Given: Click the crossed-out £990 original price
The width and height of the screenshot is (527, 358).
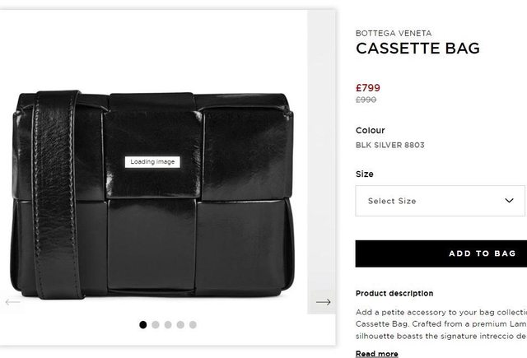Looking at the screenshot, I should [366, 100].
